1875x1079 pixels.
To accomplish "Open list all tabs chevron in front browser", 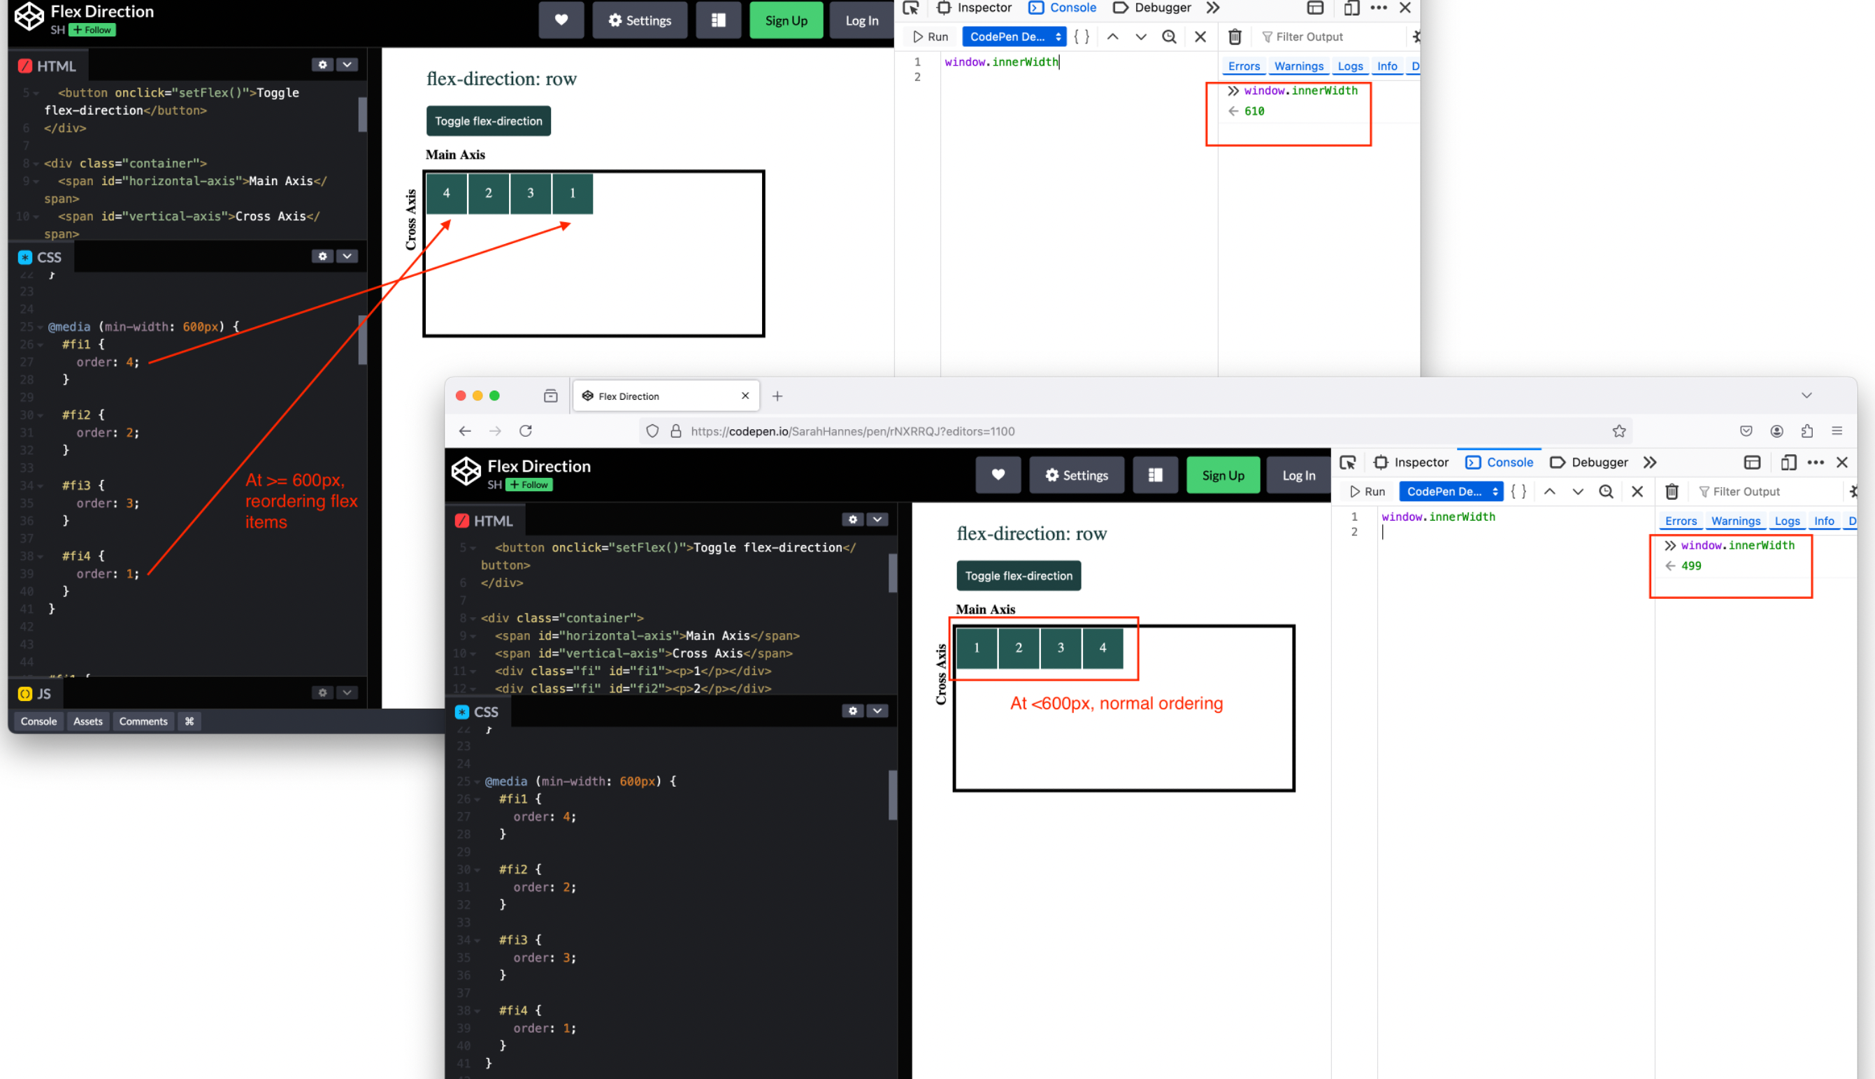I will click(x=1806, y=395).
